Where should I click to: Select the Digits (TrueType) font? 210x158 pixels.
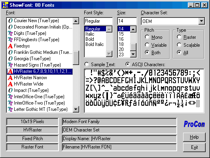40,33
